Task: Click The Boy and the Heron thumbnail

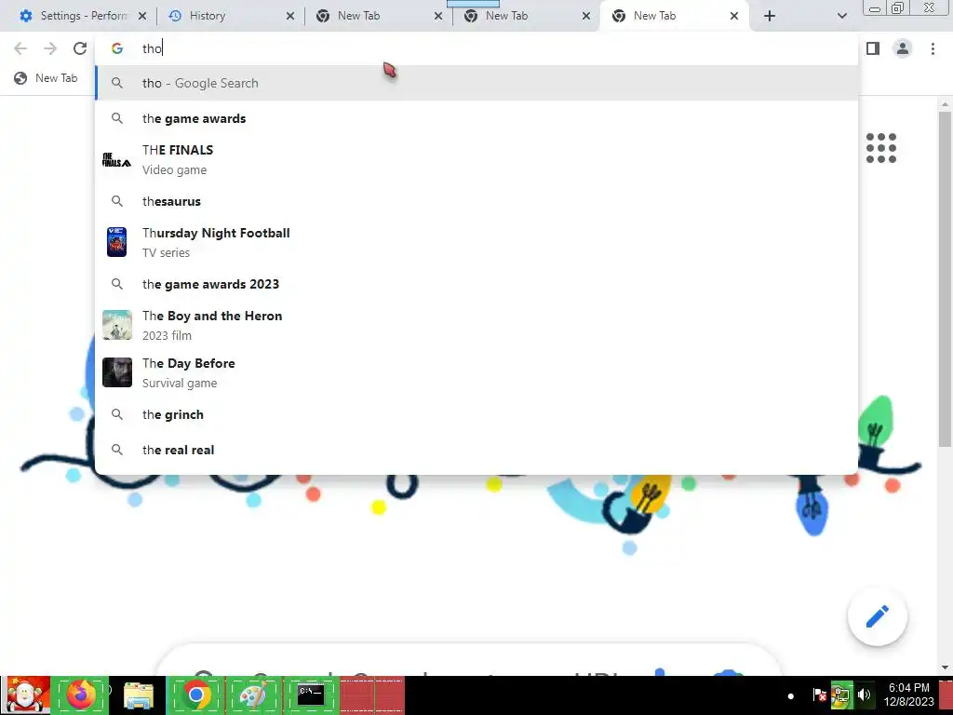Action: click(x=116, y=325)
